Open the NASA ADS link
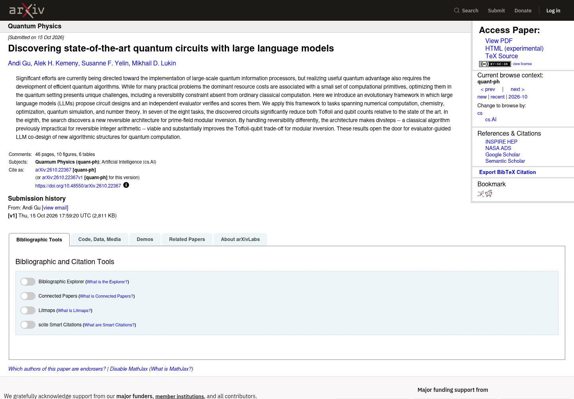The width and height of the screenshot is (574, 399). click(x=498, y=148)
